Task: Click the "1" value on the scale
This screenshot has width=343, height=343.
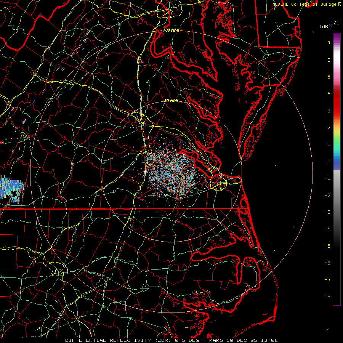Action: 329,144
